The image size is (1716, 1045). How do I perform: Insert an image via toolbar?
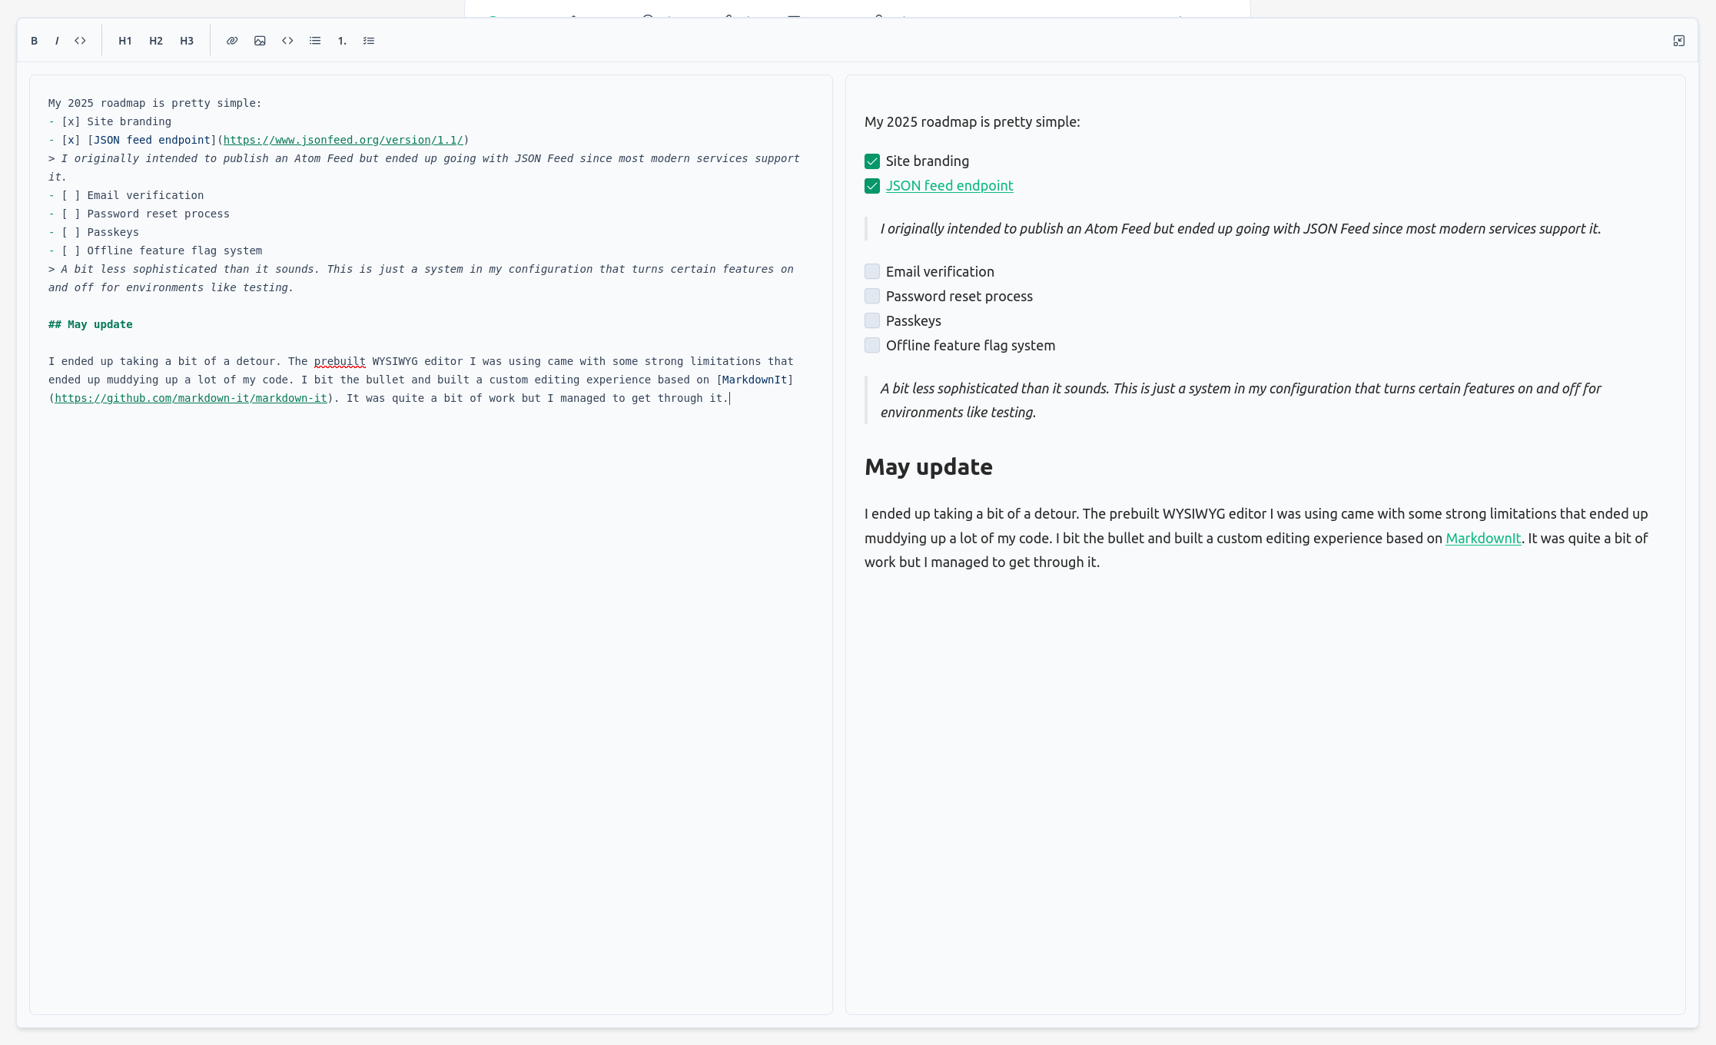(x=260, y=41)
